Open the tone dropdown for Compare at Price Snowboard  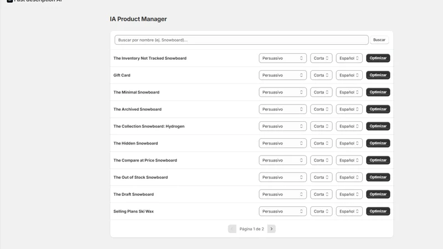click(282, 160)
